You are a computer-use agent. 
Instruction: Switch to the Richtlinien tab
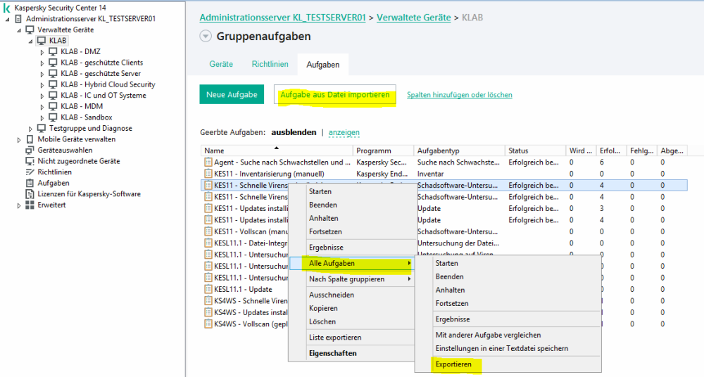click(270, 64)
